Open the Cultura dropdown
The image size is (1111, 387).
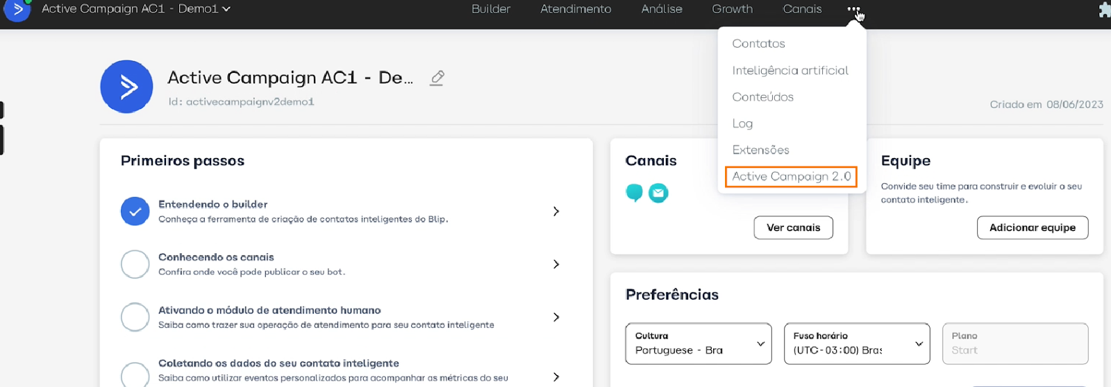click(x=698, y=343)
